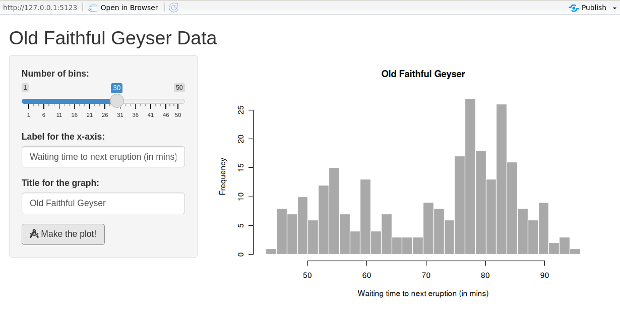Open the Publish dropdown arrow
620x310 pixels.
tap(613, 8)
